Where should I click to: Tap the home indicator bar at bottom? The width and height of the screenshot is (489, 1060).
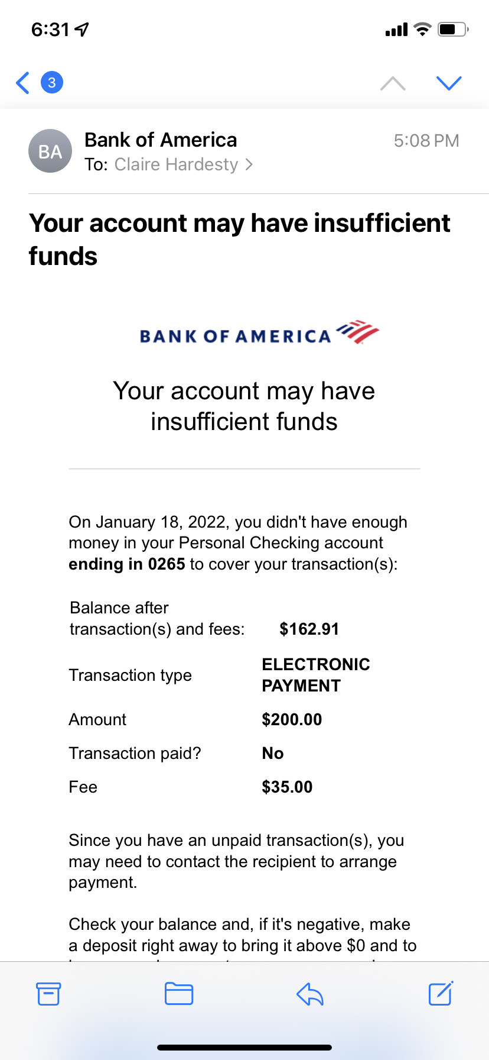tap(244, 1048)
